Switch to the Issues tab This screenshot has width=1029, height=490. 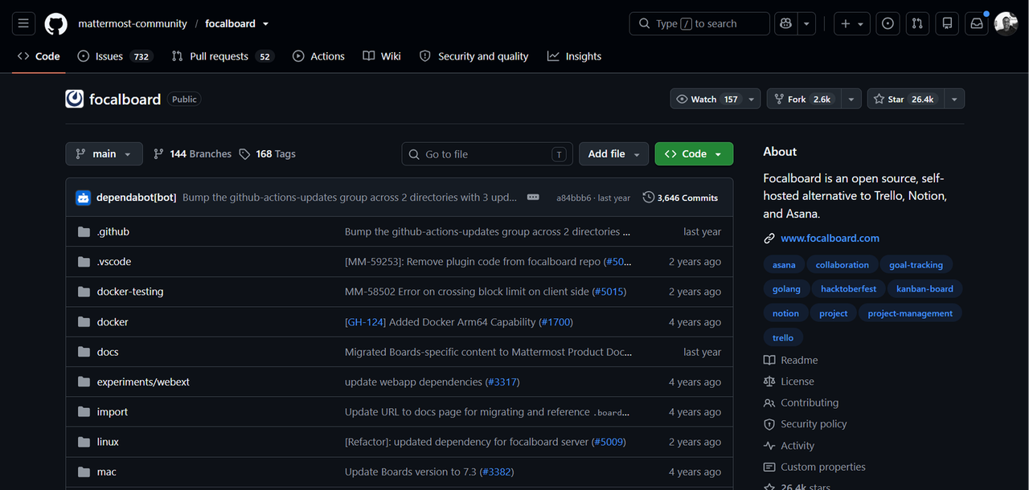pos(115,56)
